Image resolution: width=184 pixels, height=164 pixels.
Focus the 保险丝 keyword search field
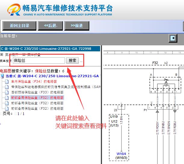pyautogui.click(x=39, y=60)
